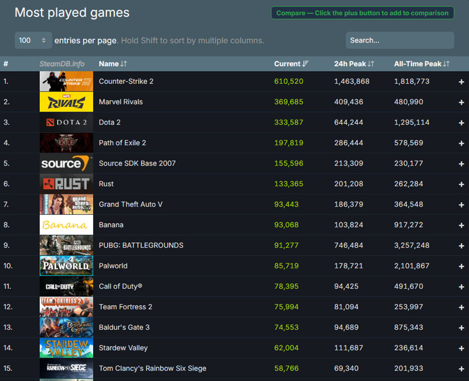
Task: Sort table by All-Time Peak column
Action: click(422, 64)
